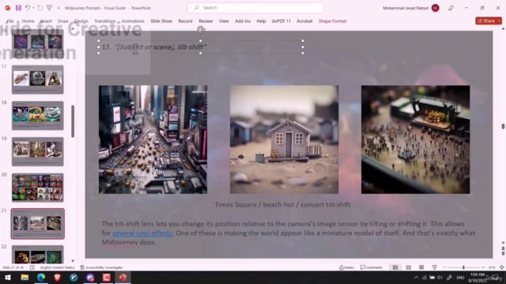Image resolution: width=506 pixels, height=284 pixels.
Task: Open the Animations tab
Action: [x=133, y=21]
